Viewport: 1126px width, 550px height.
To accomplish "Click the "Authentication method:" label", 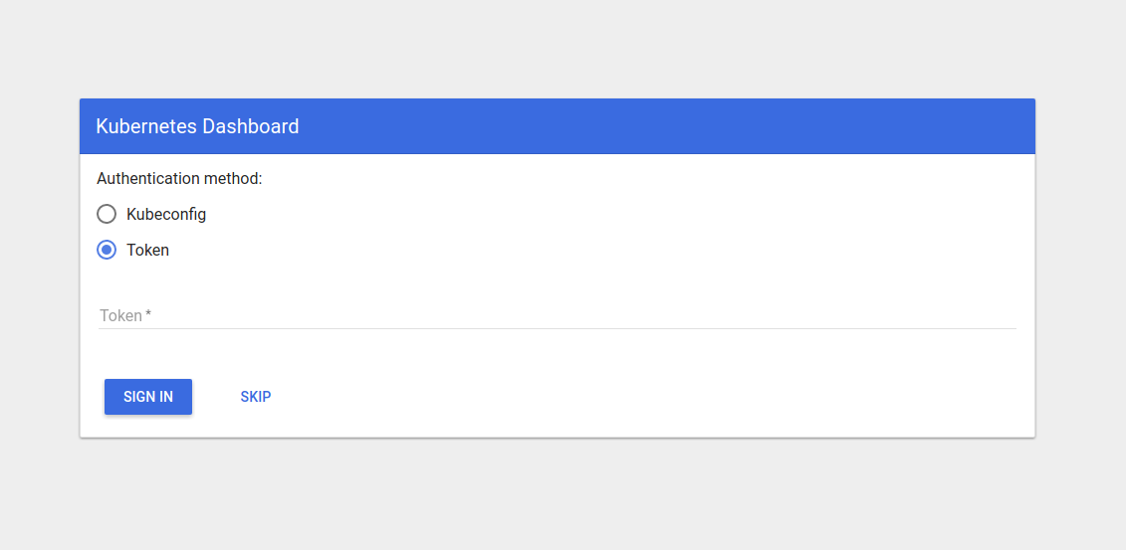I will coord(179,179).
